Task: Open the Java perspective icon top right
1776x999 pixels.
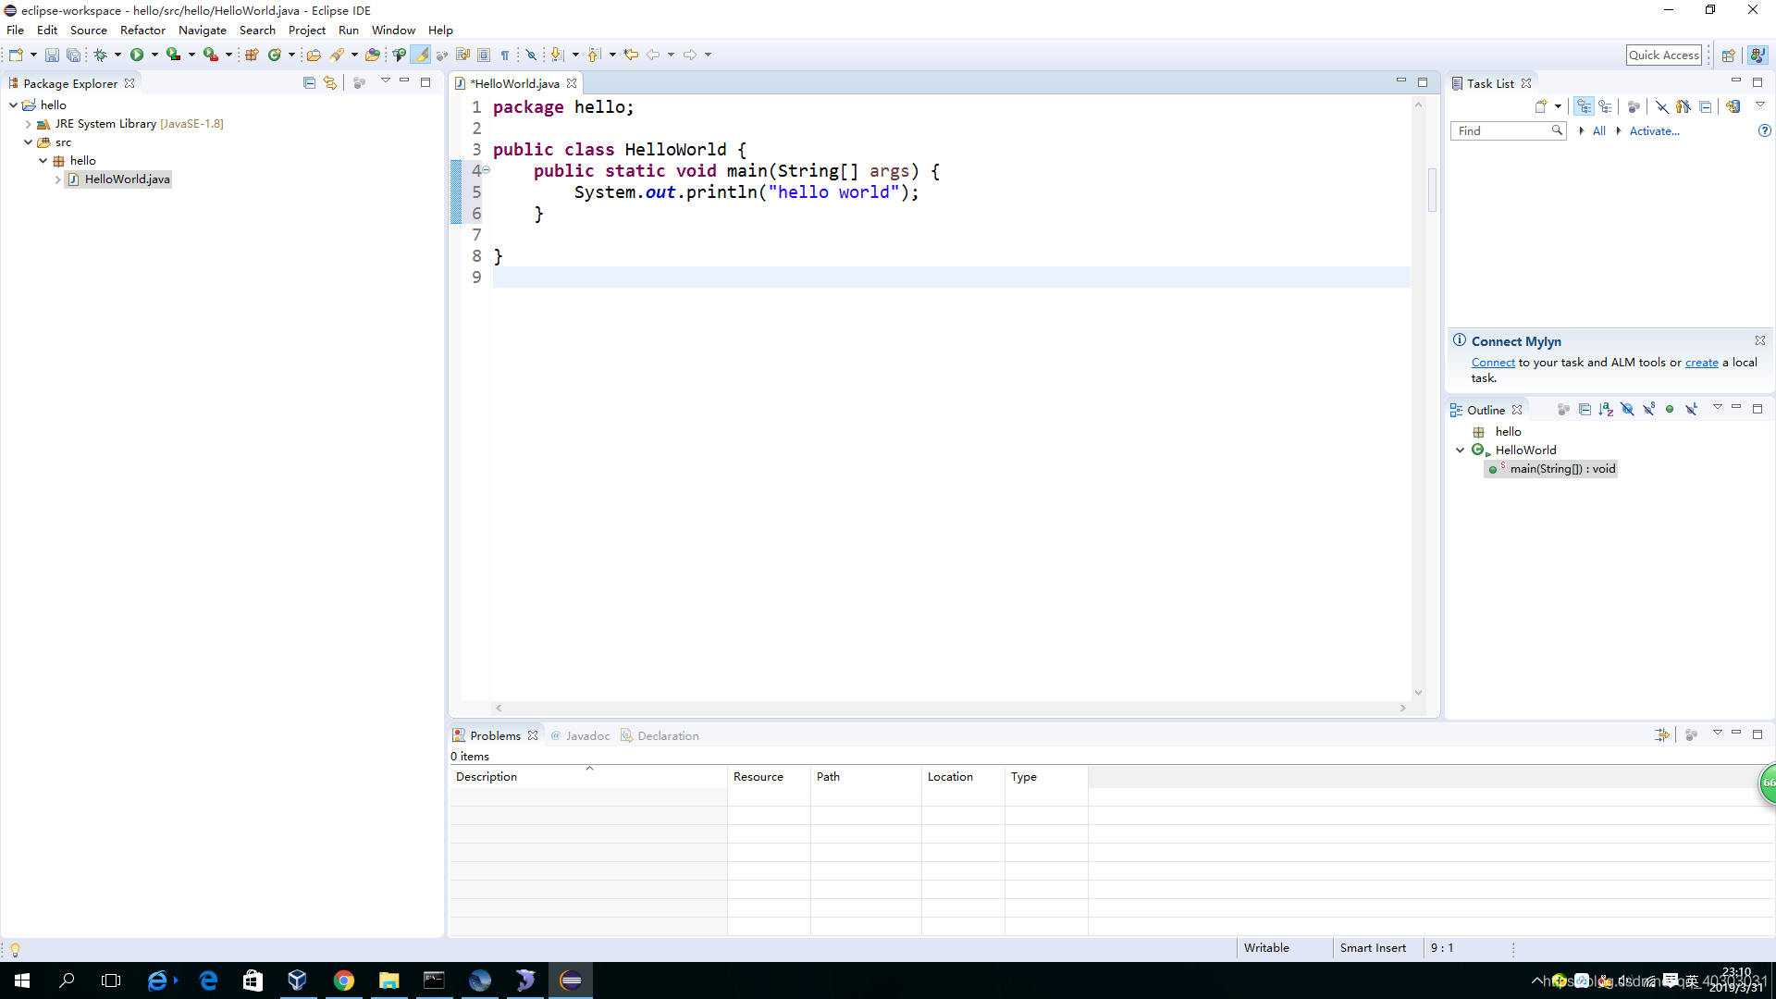Action: [x=1757, y=55]
